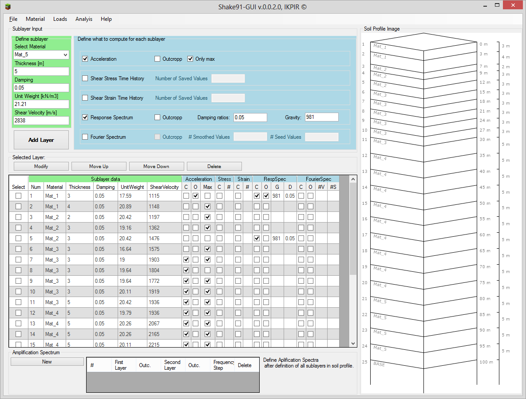Tick the Select checkbox for sublayer 5

18,239
